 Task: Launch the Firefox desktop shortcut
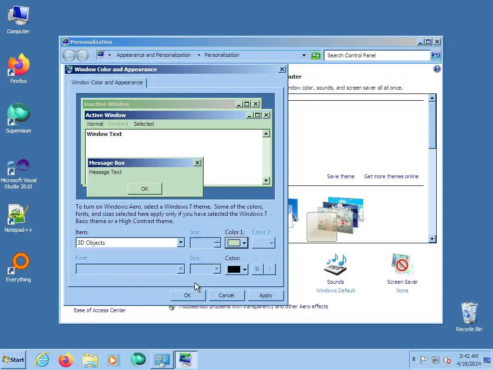[x=18, y=68]
